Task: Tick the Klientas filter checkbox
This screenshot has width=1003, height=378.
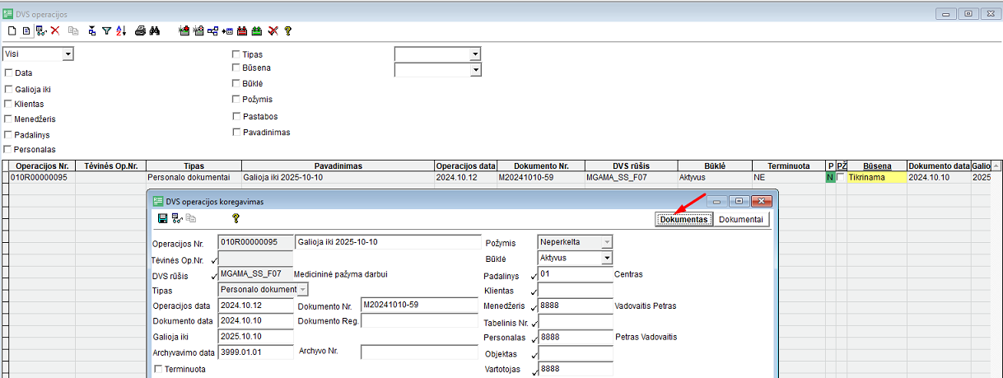Action: pos(8,104)
